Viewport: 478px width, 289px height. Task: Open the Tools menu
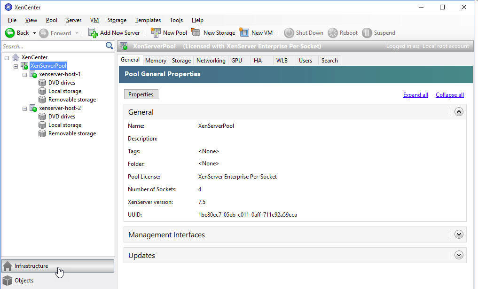[x=176, y=20]
